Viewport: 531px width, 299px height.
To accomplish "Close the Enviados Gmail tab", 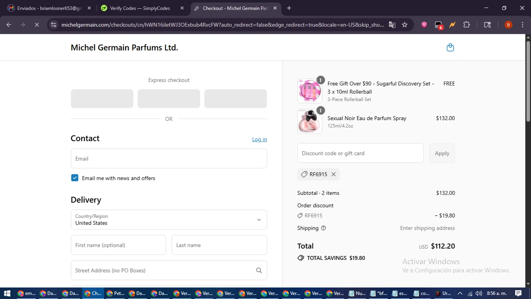I will point(89,8).
